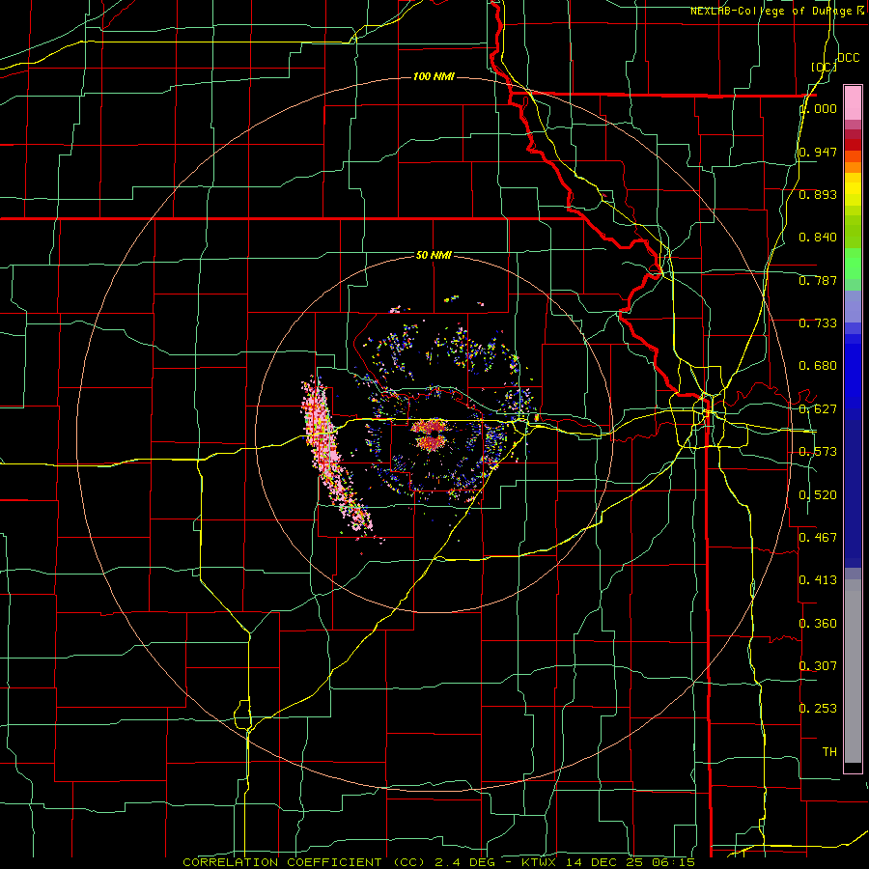
Task: Select the 1.000 legend value
Action: (819, 108)
